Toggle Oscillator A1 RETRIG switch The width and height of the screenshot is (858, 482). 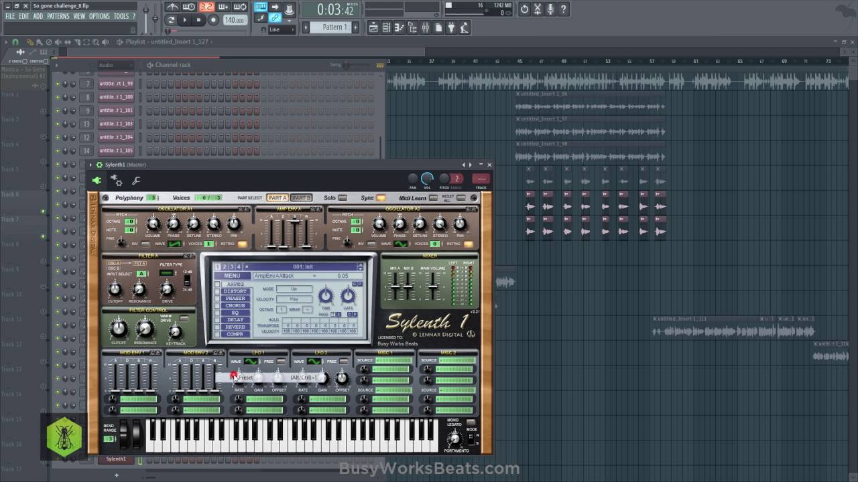pos(242,244)
